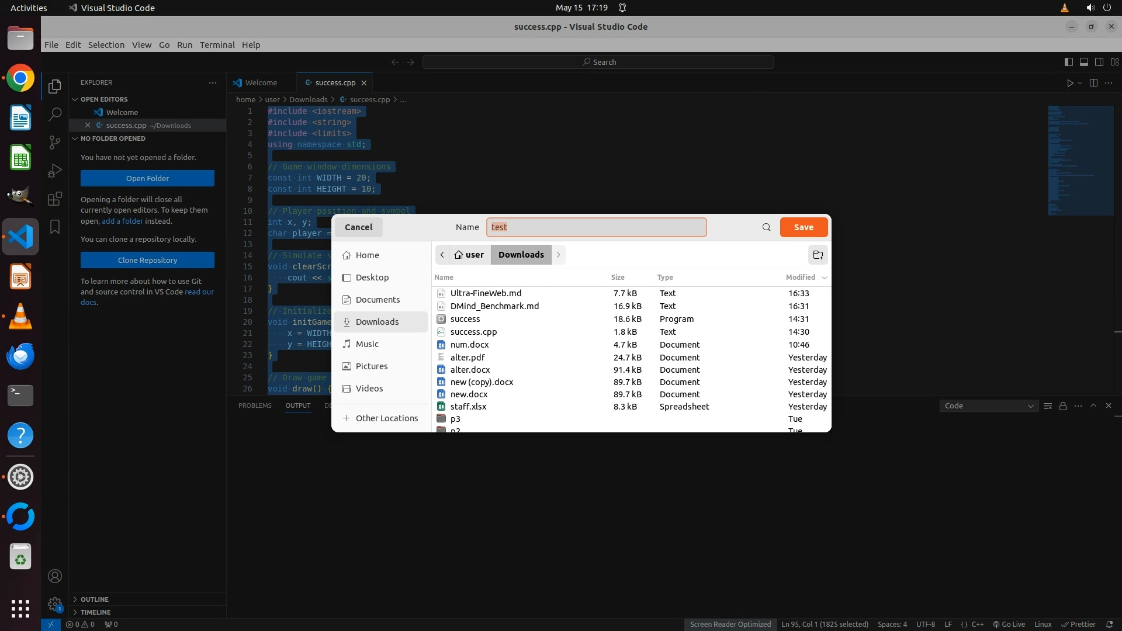Click the file Name input field
Screen dimensions: 1122x631
pyautogui.click(x=596, y=227)
